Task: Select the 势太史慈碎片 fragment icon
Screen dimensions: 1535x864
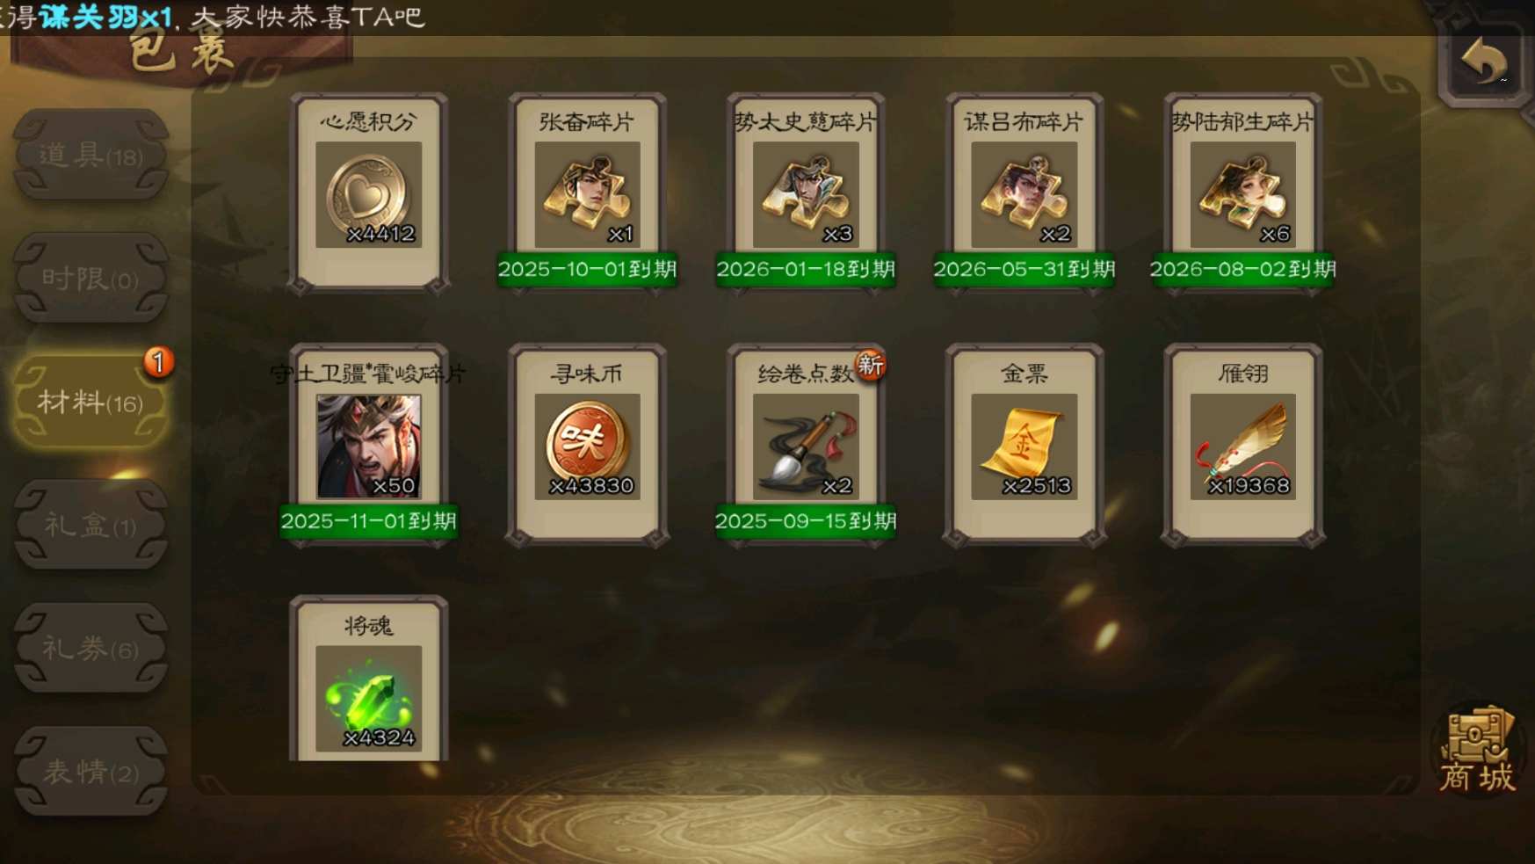Action: coord(806,194)
